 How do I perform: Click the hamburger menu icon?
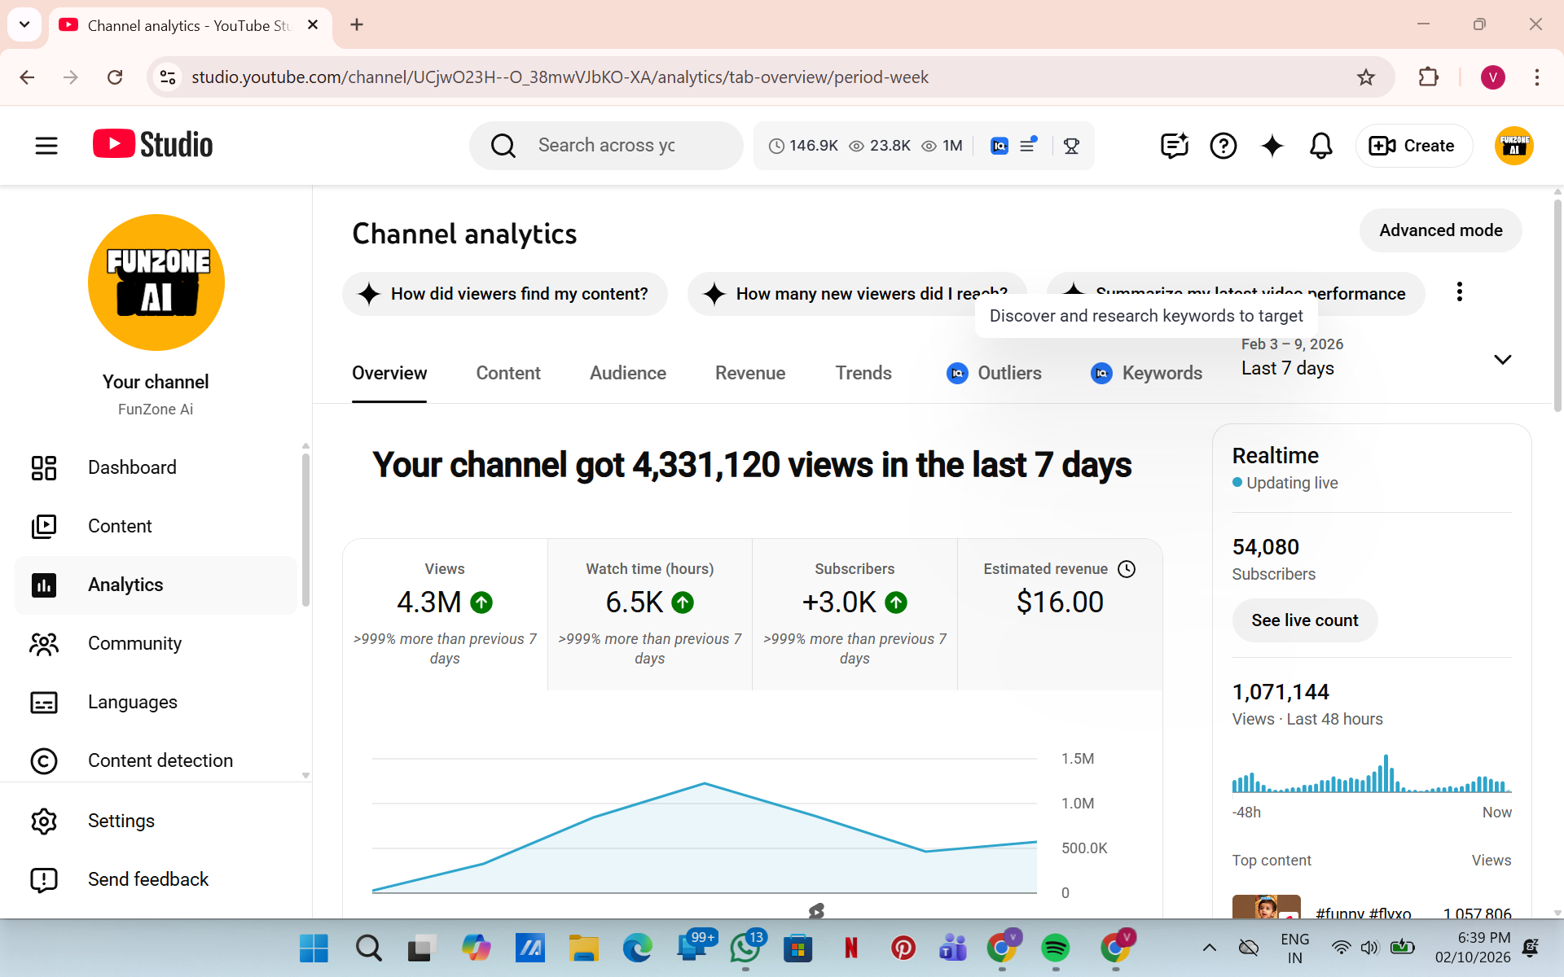pyautogui.click(x=46, y=146)
